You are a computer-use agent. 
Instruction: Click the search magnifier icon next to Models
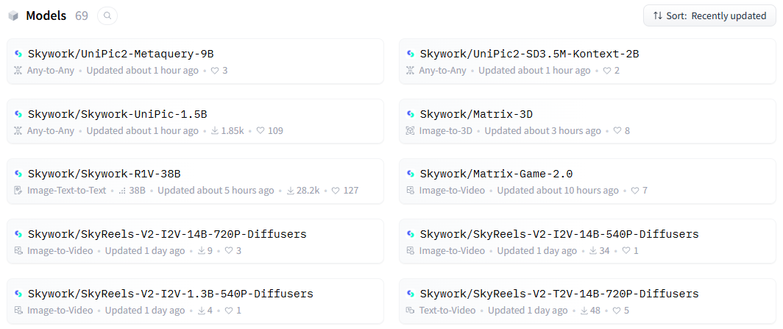pos(107,16)
